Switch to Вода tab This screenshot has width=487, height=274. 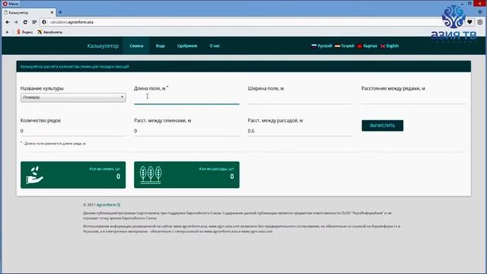[x=160, y=46]
